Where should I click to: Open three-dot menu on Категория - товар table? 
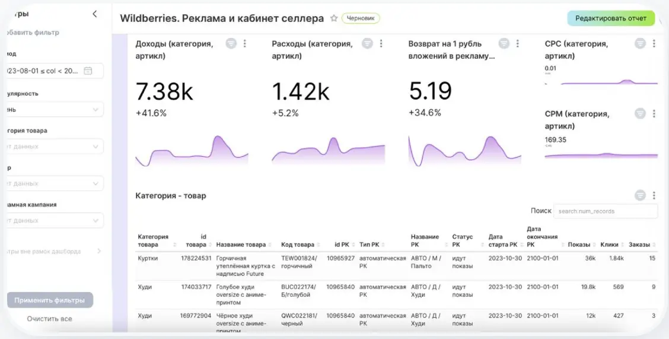click(x=654, y=195)
